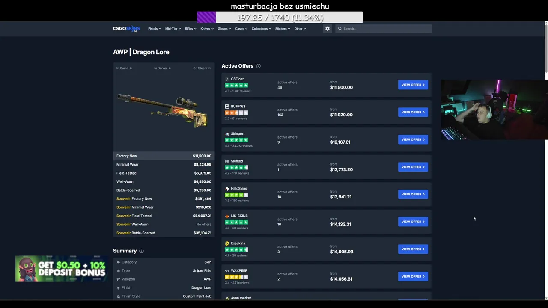548x308 pixels.
Task: Expand the Pistols menu
Action: [x=155, y=29]
